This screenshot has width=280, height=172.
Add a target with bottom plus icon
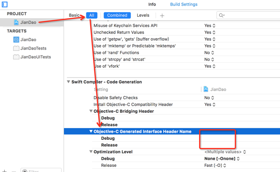tap(4, 171)
